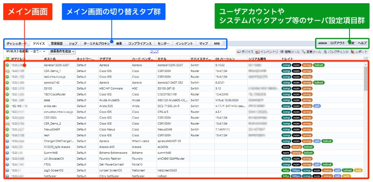
Task: Click the admin user button
Action: [x=323, y=43]
